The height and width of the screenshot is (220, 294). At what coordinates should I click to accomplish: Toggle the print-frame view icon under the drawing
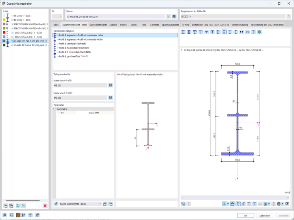click(232, 204)
